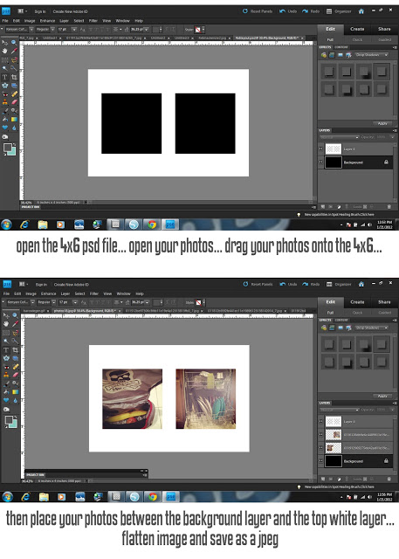Viewport: 399px width, 559px height.
Task: Select the Cookie Cutter tool in upper screenshot
Action: point(5,86)
